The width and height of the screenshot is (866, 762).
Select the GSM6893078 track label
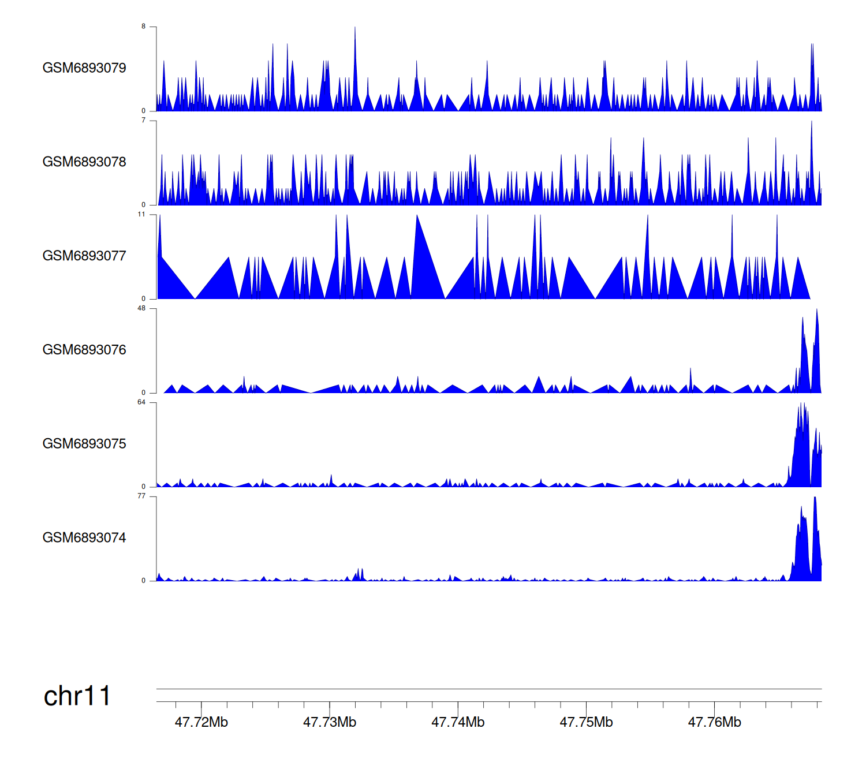(84, 162)
